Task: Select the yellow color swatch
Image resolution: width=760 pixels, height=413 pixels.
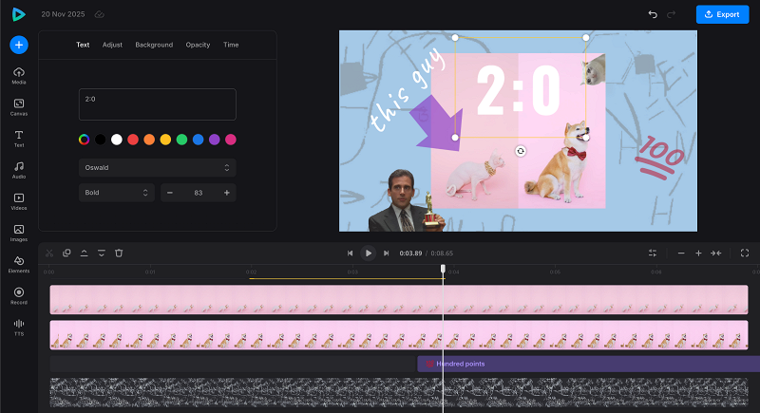Action: point(165,140)
